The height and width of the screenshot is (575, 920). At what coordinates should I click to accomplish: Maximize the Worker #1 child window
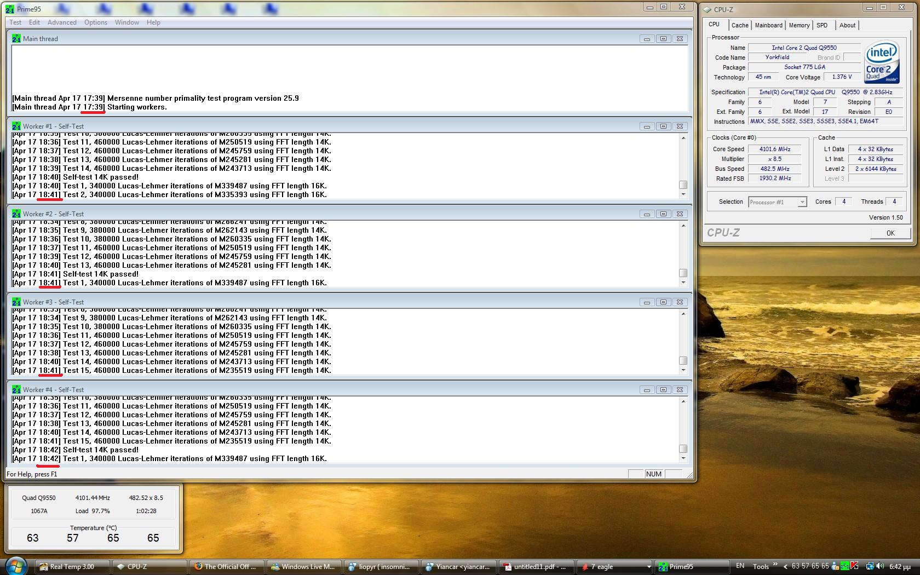[663, 127]
